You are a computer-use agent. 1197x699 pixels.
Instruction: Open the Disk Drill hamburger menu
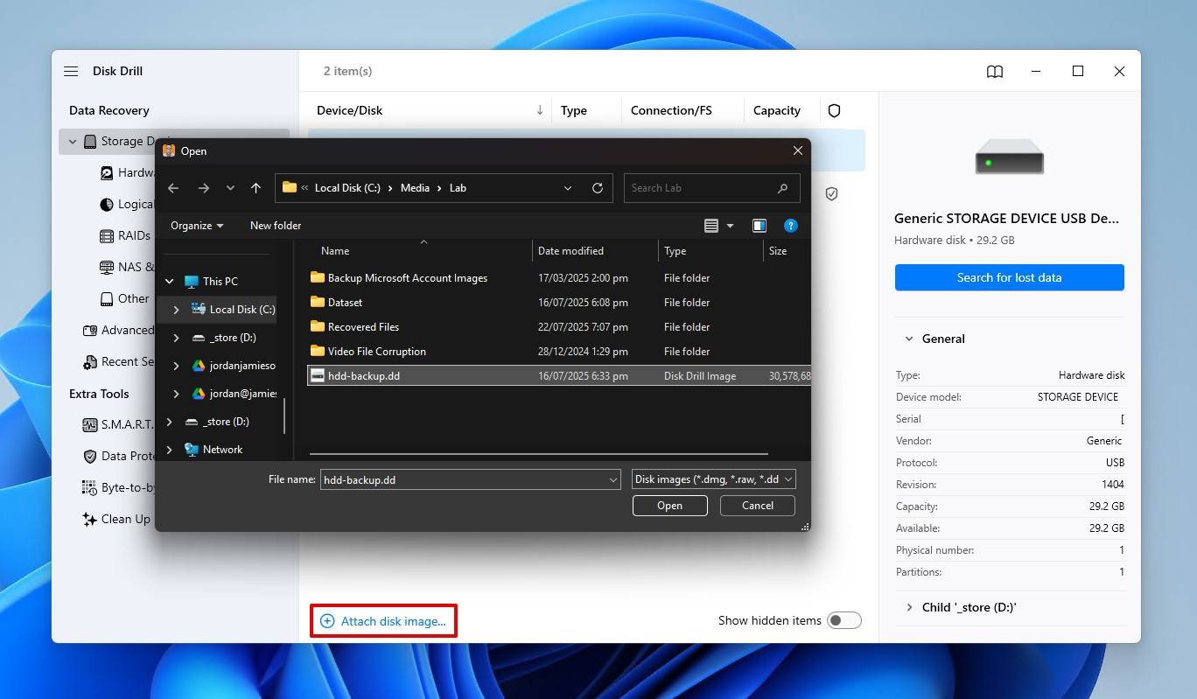(x=71, y=72)
